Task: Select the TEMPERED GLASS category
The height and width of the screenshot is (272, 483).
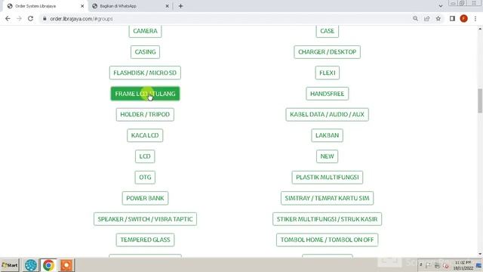Action: (x=145, y=240)
